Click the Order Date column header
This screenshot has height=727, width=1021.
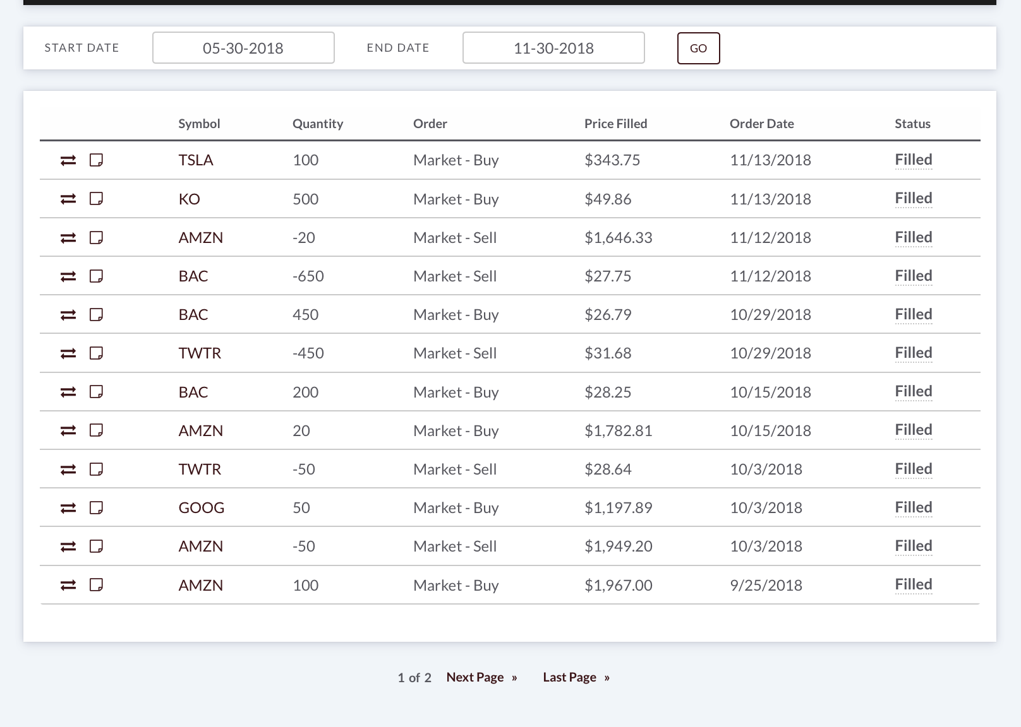coord(762,124)
